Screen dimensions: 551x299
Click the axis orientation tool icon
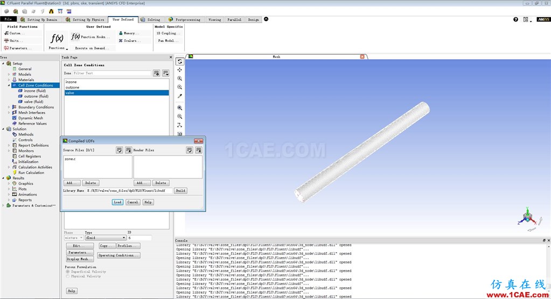pos(179,125)
